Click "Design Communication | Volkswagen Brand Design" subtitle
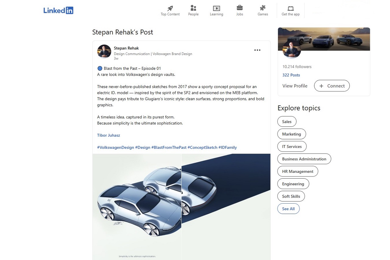The image size is (390, 260). click(153, 54)
